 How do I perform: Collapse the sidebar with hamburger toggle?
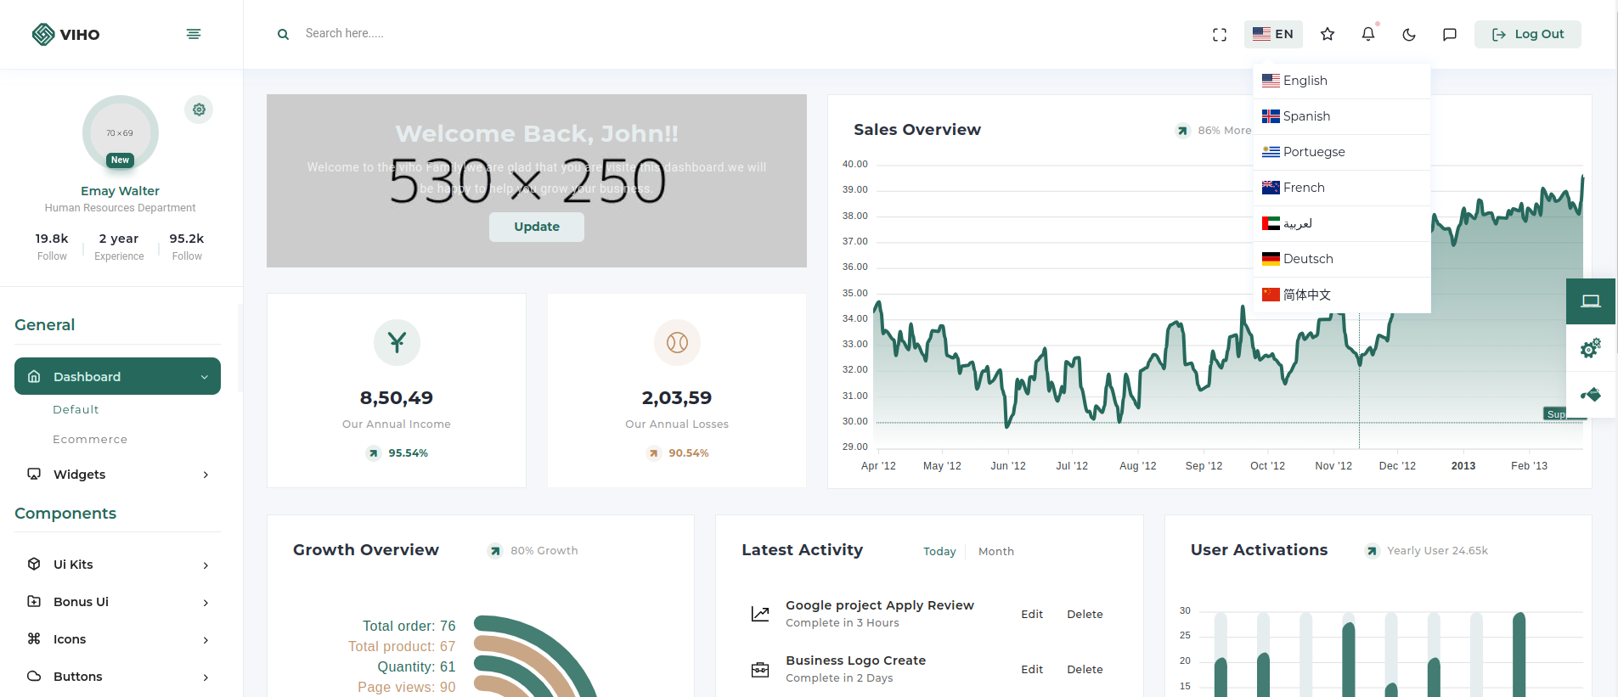(x=194, y=34)
